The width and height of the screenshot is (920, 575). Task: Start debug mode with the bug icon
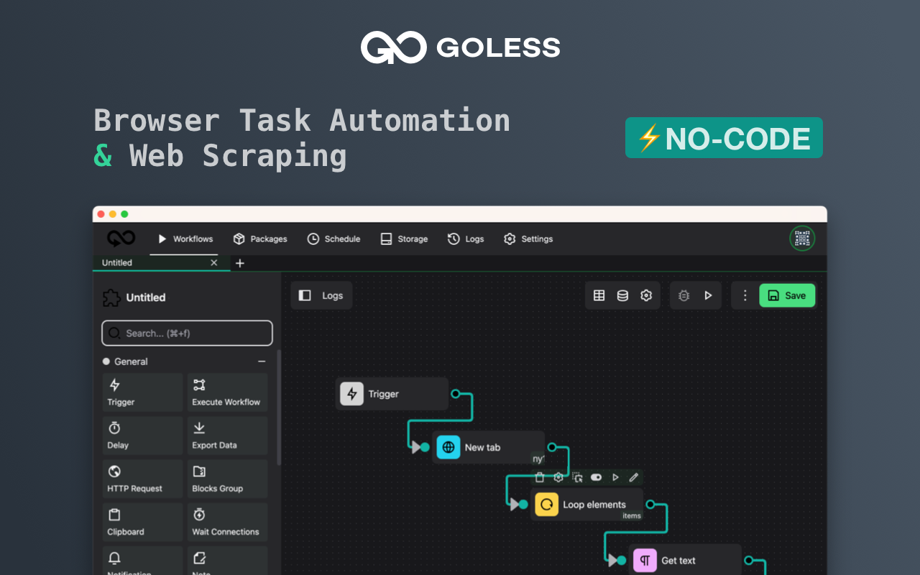683,295
